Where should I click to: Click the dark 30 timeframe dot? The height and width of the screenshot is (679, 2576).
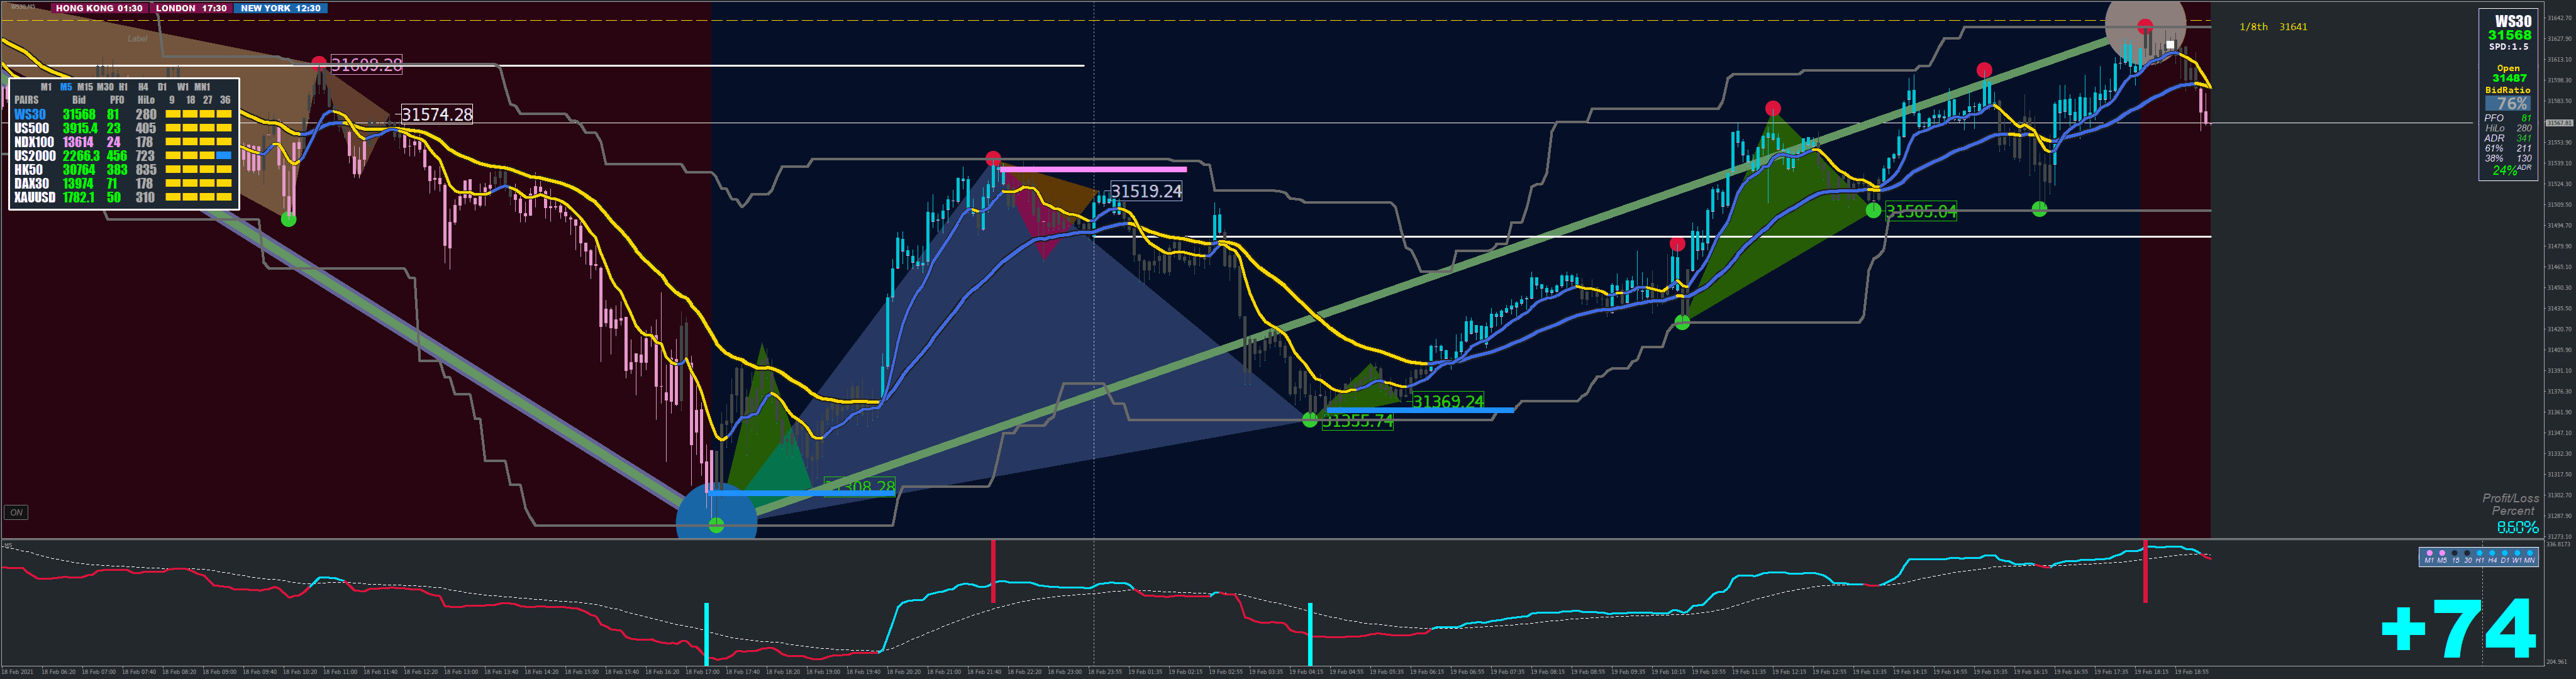(x=2467, y=553)
